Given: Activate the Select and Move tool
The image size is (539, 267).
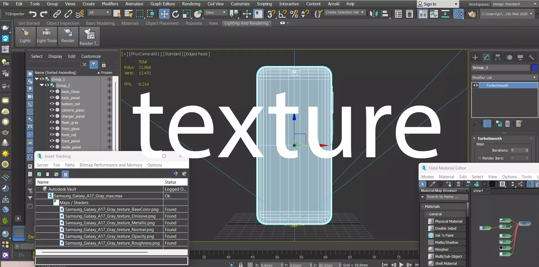Looking at the screenshot, I should coord(164,14).
